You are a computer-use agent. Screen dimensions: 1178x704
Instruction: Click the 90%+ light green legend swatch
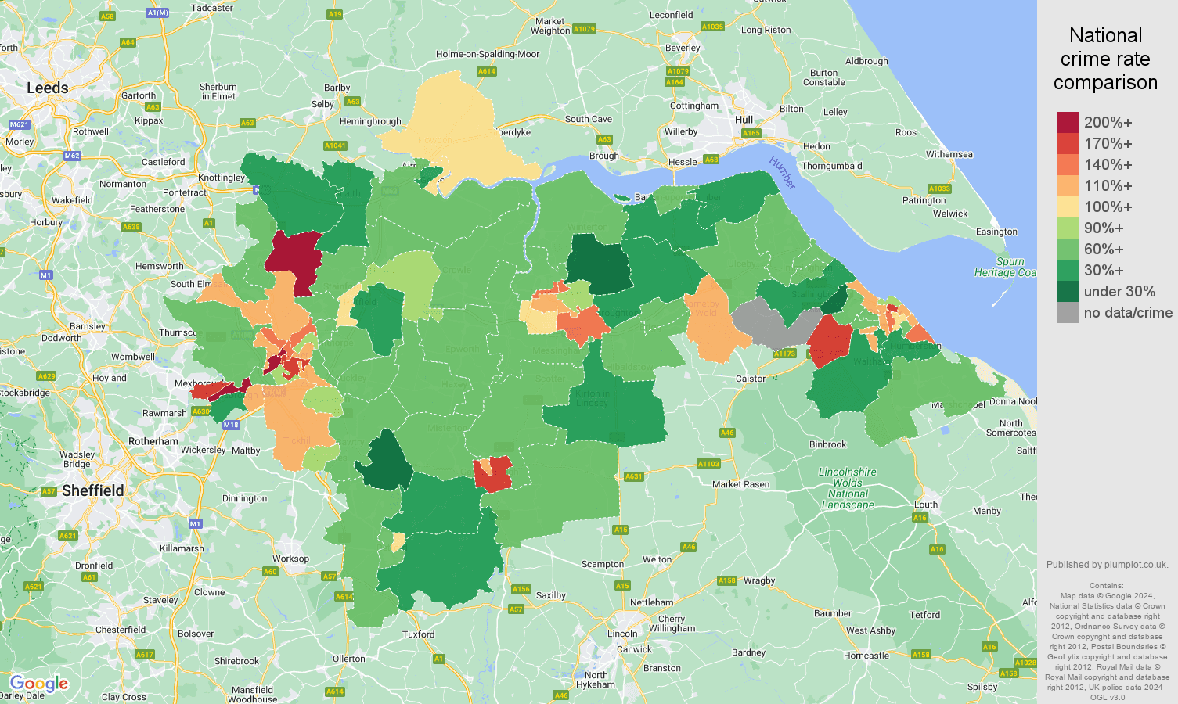[1068, 228]
